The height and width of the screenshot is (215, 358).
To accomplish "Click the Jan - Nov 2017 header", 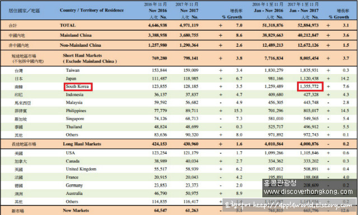I will point(304,11).
